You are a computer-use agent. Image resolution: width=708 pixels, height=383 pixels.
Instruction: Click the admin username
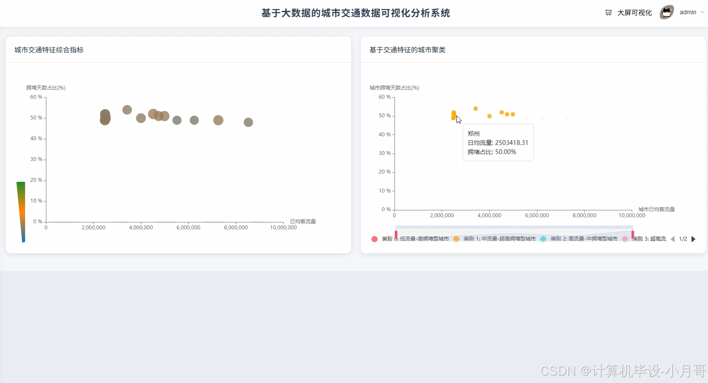[x=688, y=12]
